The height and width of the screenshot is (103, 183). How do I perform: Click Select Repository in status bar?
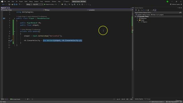coord(172,102)
